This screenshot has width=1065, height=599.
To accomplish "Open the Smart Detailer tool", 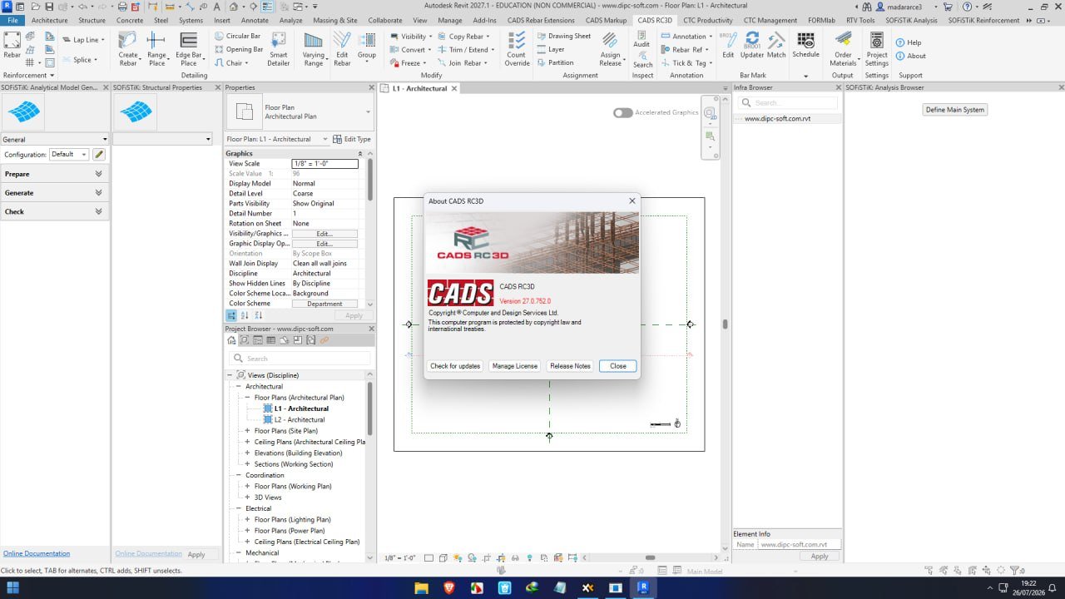I will tap(279, 48).
